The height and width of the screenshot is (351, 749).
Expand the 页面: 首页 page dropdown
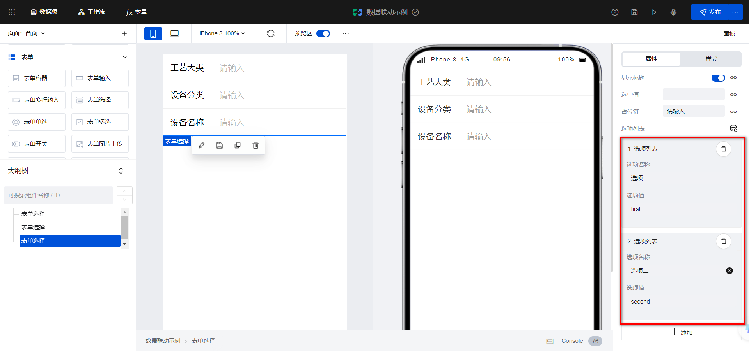click(x=27, y=33)
